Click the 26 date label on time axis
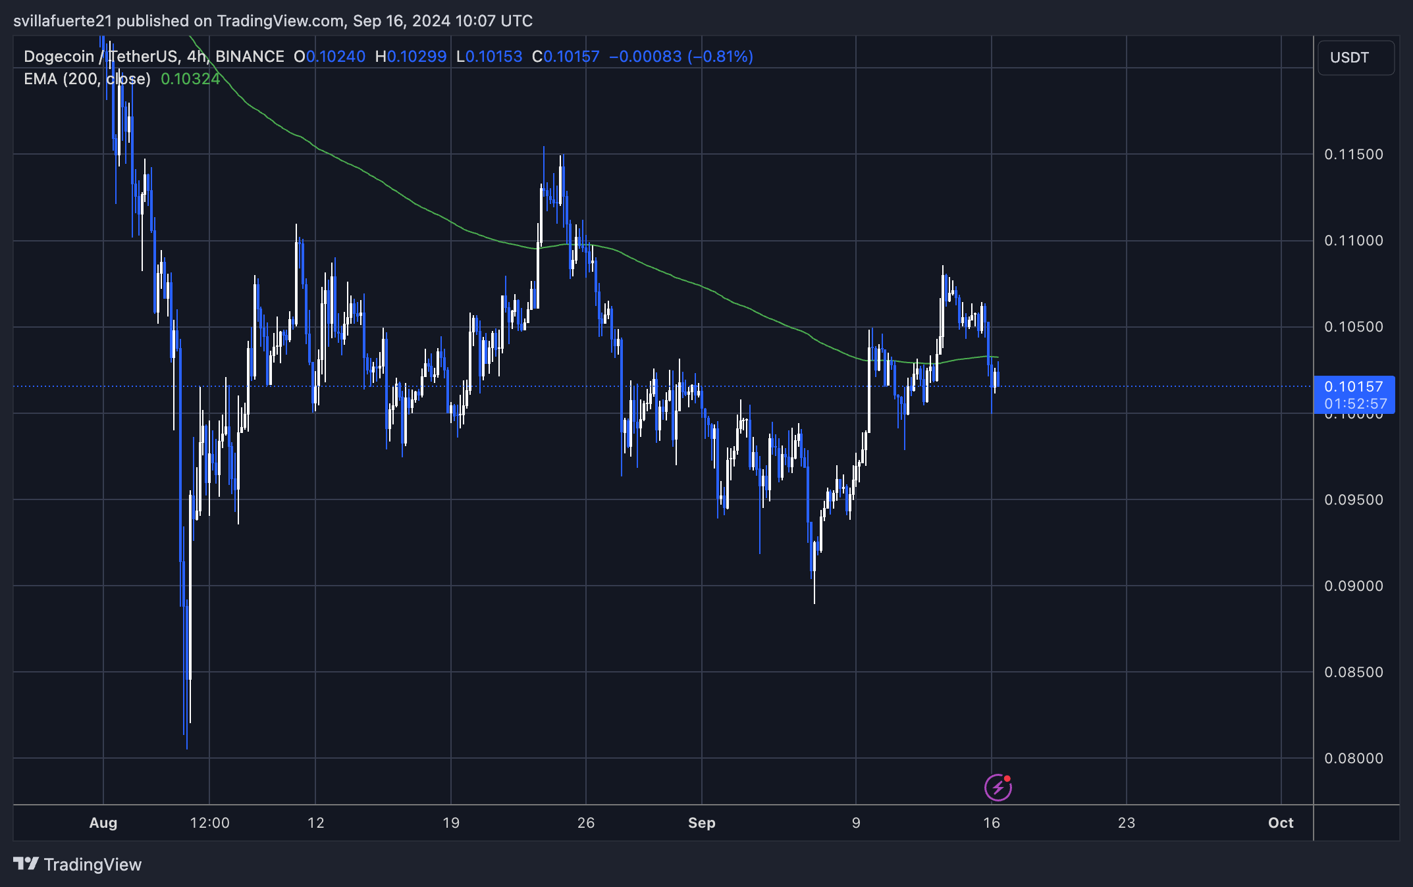This screenshot has height=887, width=1413. click(586, 823)
